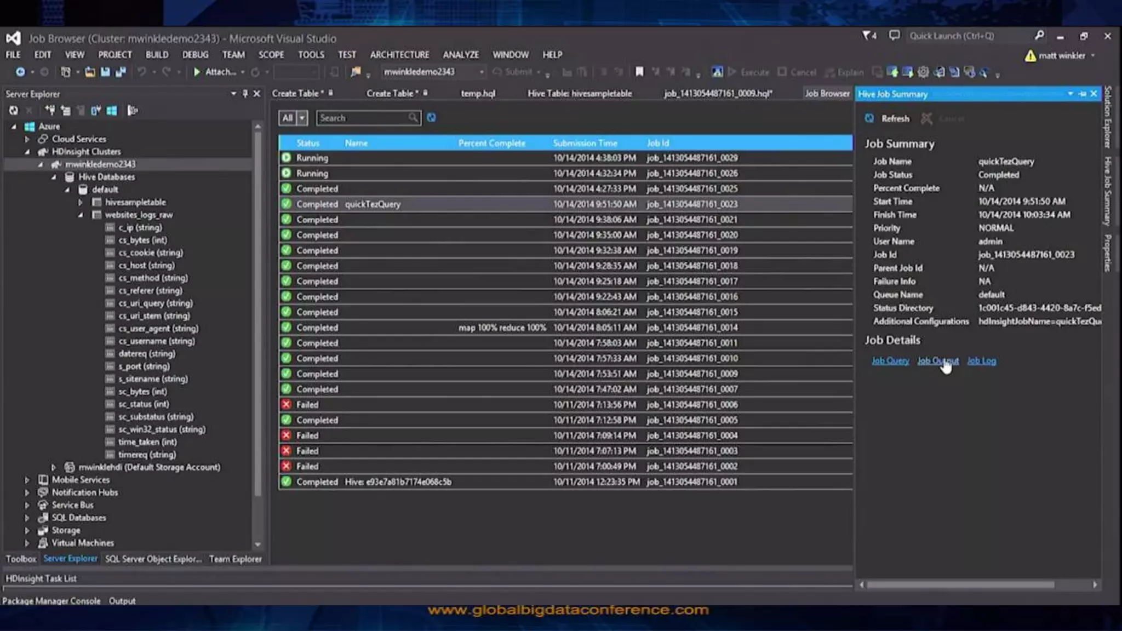
Task: Toggle pin on Server Explorer panel
Action: pyautogui.click(x=245, y=94)
